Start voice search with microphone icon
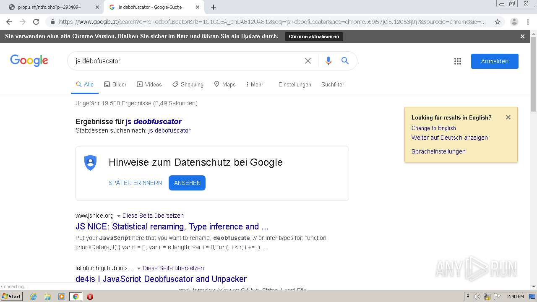The width and height of the screenshot is (537, 302). pos(328,61)
